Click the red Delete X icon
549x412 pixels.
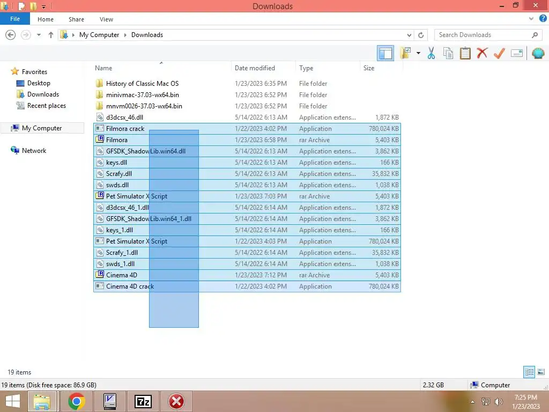(x=482, y=53)
